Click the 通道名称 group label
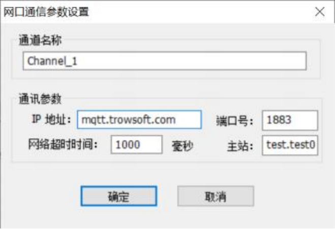The width and height of the screenshot is (335, 229). 40,40
